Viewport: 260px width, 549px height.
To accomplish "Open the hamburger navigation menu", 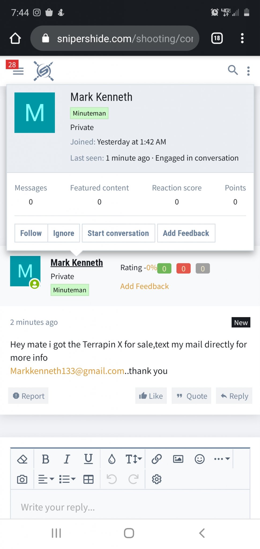I will point(18,71).
